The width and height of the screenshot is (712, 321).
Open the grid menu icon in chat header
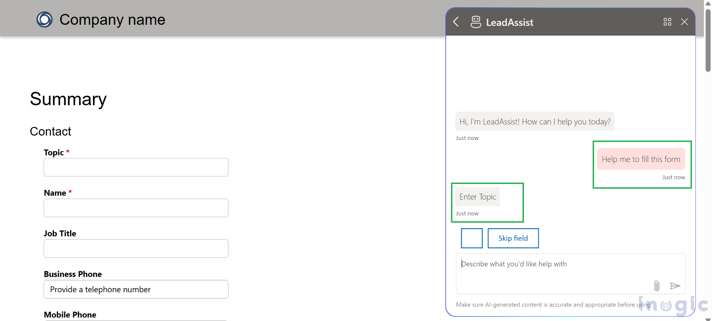click(667, 22)
